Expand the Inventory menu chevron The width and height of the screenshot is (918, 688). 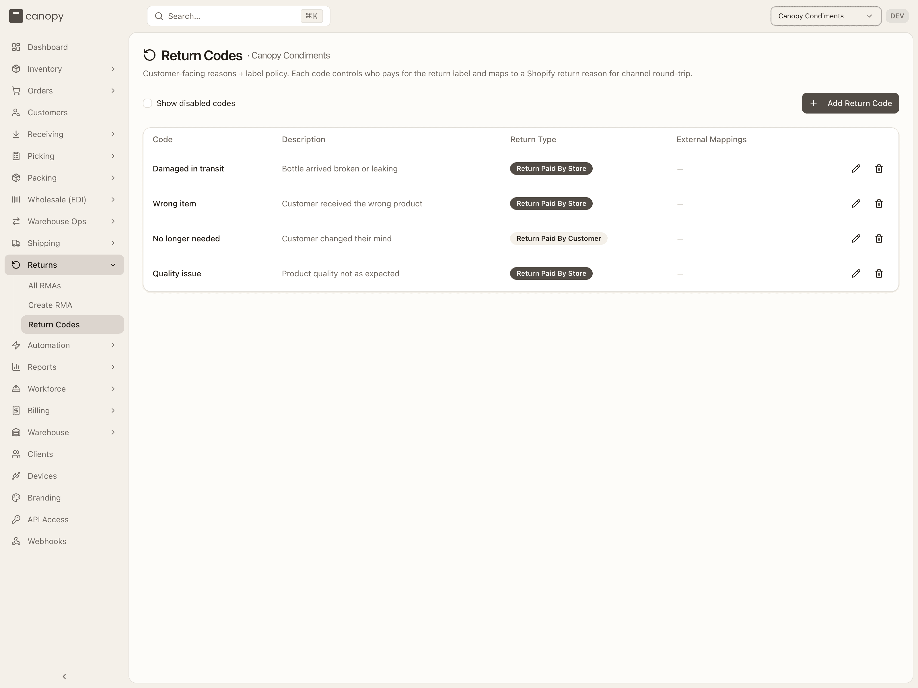[x=113, y=69]
